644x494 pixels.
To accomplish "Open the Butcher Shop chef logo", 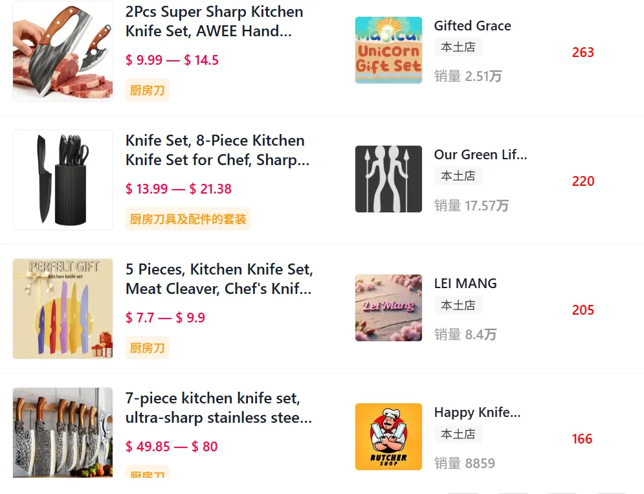I will 388,437.
